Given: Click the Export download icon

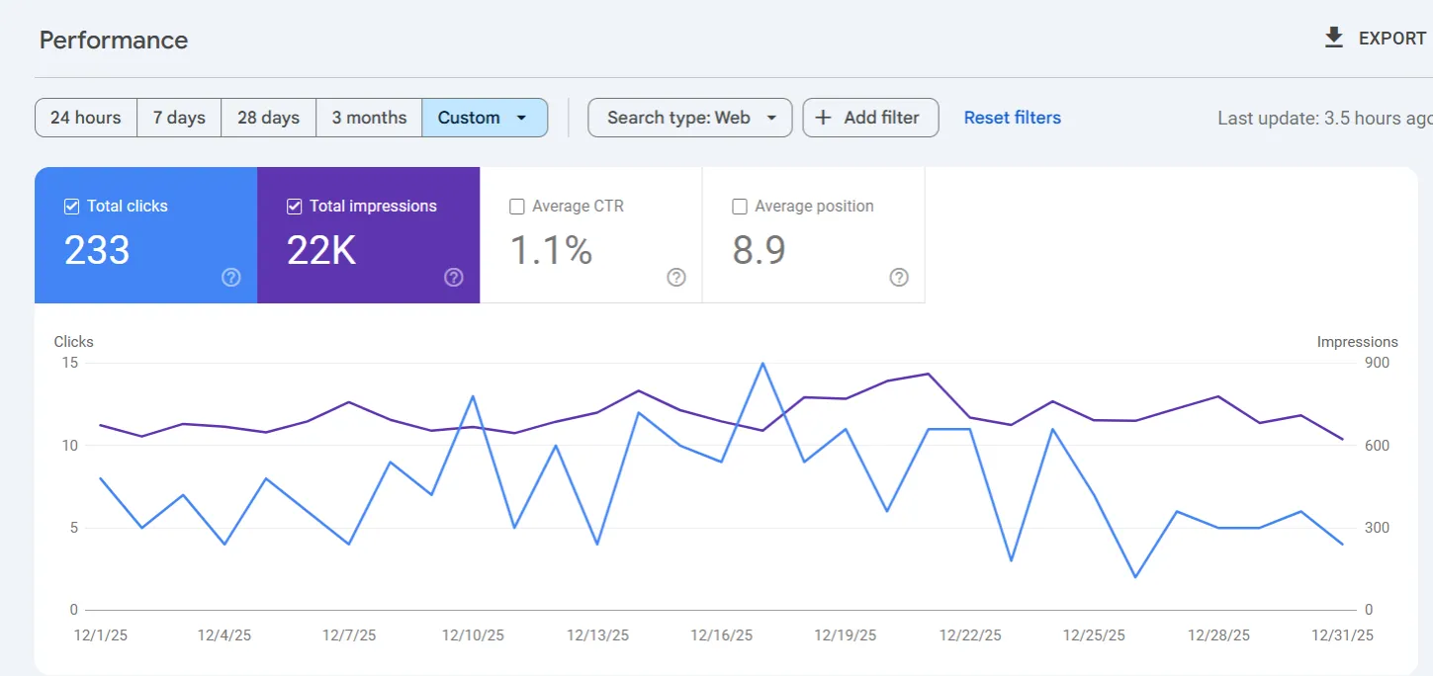Looking at the screenshot, I should [x=1334, y=38].
